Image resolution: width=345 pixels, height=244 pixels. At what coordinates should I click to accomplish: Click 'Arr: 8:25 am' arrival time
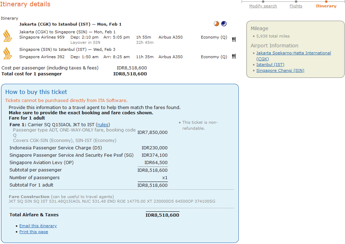116,57
